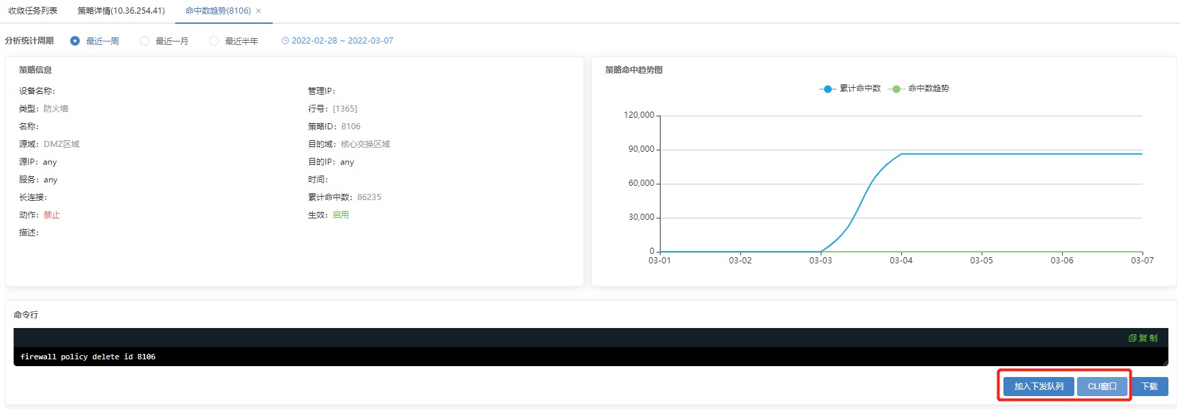Toggle 累计命中数 legend series
The height and width of the screenshot is (409, 1180).
click(860, 88)
